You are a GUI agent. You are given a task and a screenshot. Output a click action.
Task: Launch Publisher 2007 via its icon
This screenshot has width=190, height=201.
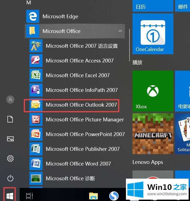coord(36,149)
